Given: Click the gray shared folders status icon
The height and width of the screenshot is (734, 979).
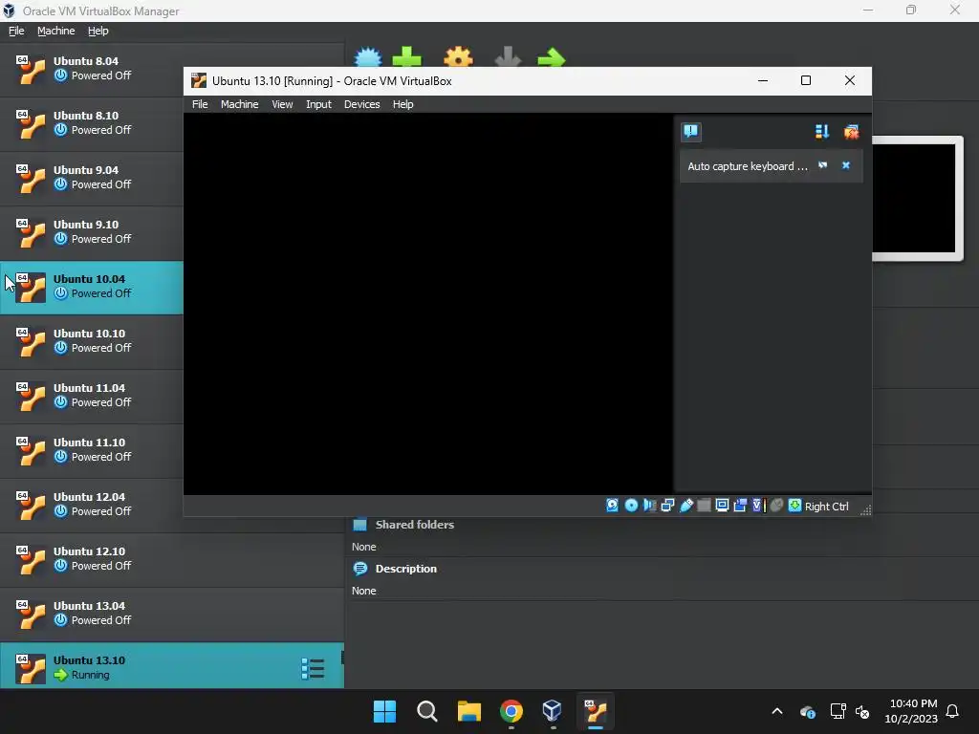Looking at the screenshot, I should coord(704,506).
